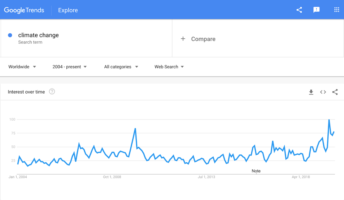The image size is (344, 200).
Task: Click the plus icon beside Compare
Action: click(x=183, y=39)
